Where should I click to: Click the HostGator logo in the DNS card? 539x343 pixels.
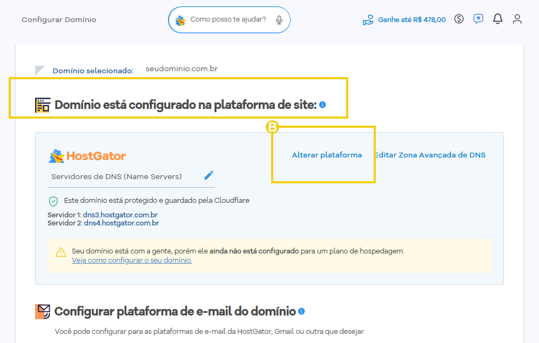87,156
